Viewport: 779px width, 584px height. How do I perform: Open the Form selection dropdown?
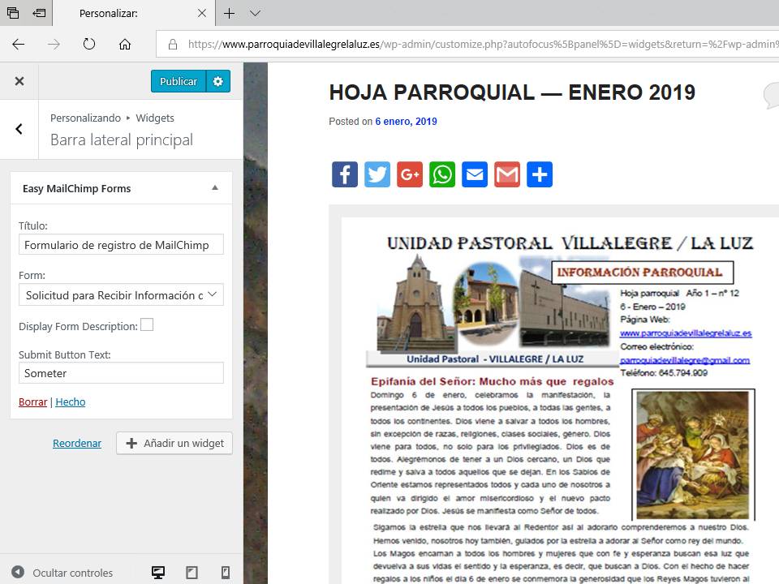[121, 295]
